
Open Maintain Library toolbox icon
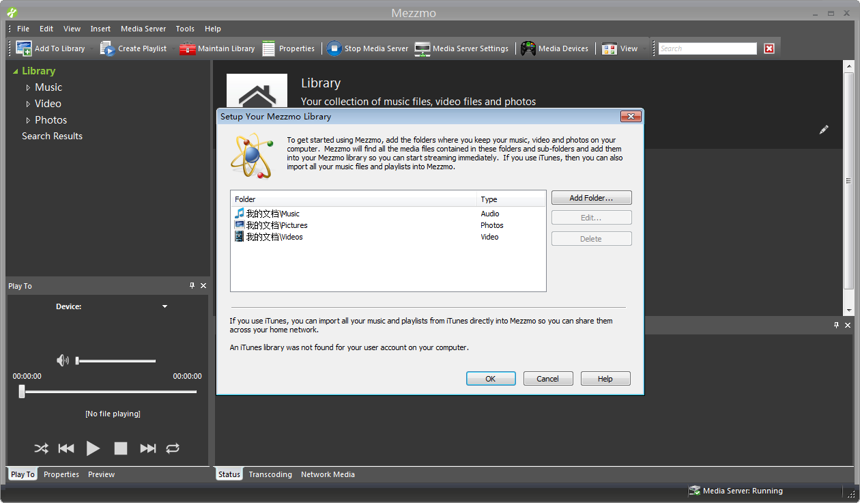tap(187, 48)
